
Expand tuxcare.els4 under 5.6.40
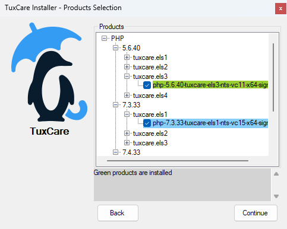[127, 96]
